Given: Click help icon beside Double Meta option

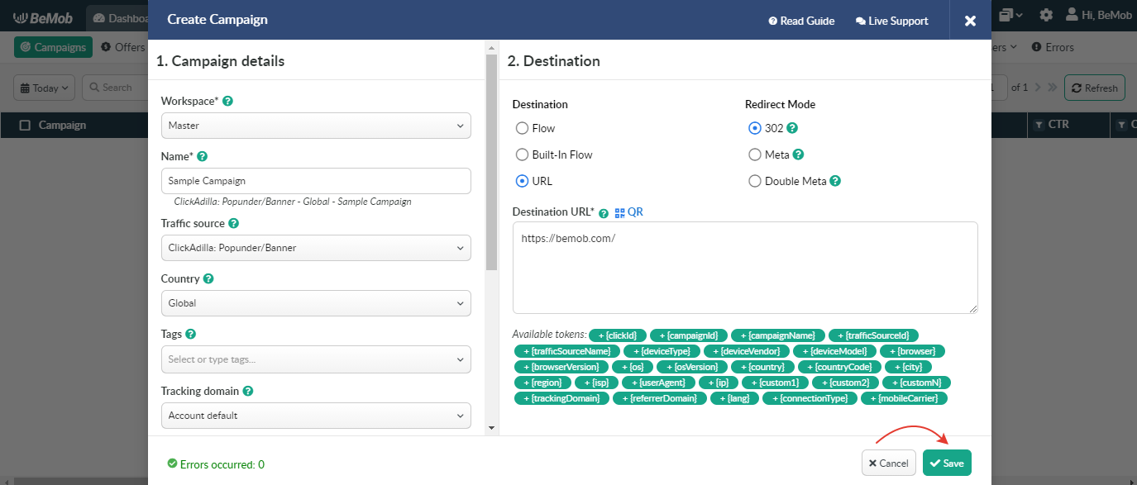Looking at the screenshot, I should point(835,181).
